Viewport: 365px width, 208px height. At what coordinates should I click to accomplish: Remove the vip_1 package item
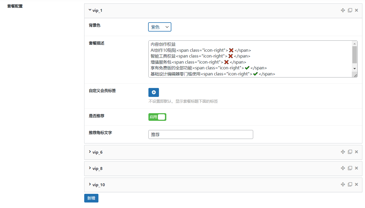[x=356, y=10]
